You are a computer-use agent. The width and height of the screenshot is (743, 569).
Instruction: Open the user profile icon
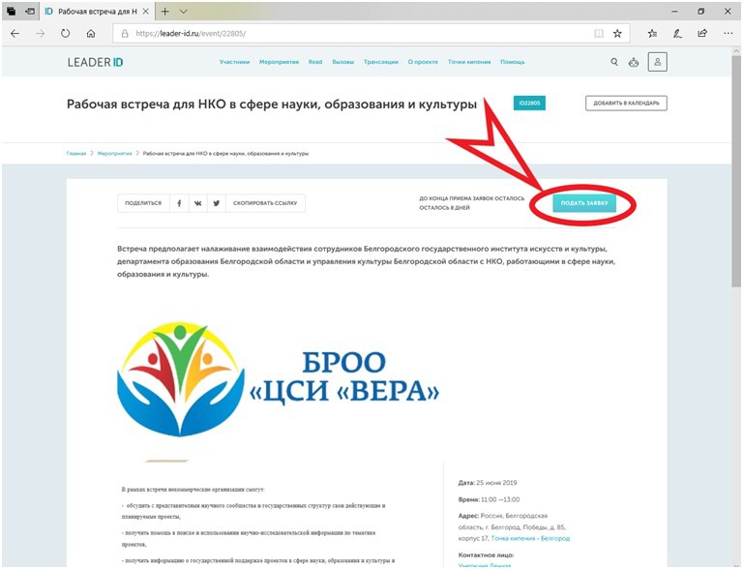(657, 62)
